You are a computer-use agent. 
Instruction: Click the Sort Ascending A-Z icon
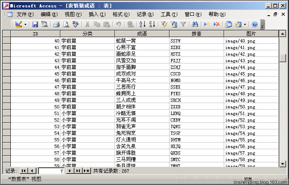[143, 24]
